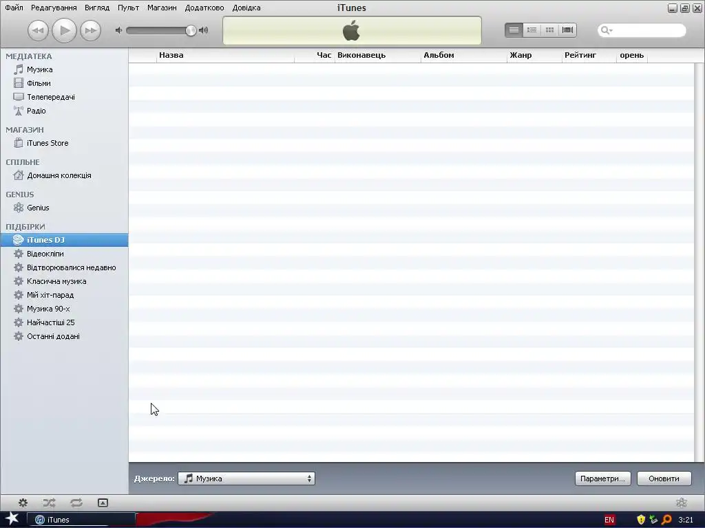
Task: Open Телепередачі library section
Action: [64, 97]
